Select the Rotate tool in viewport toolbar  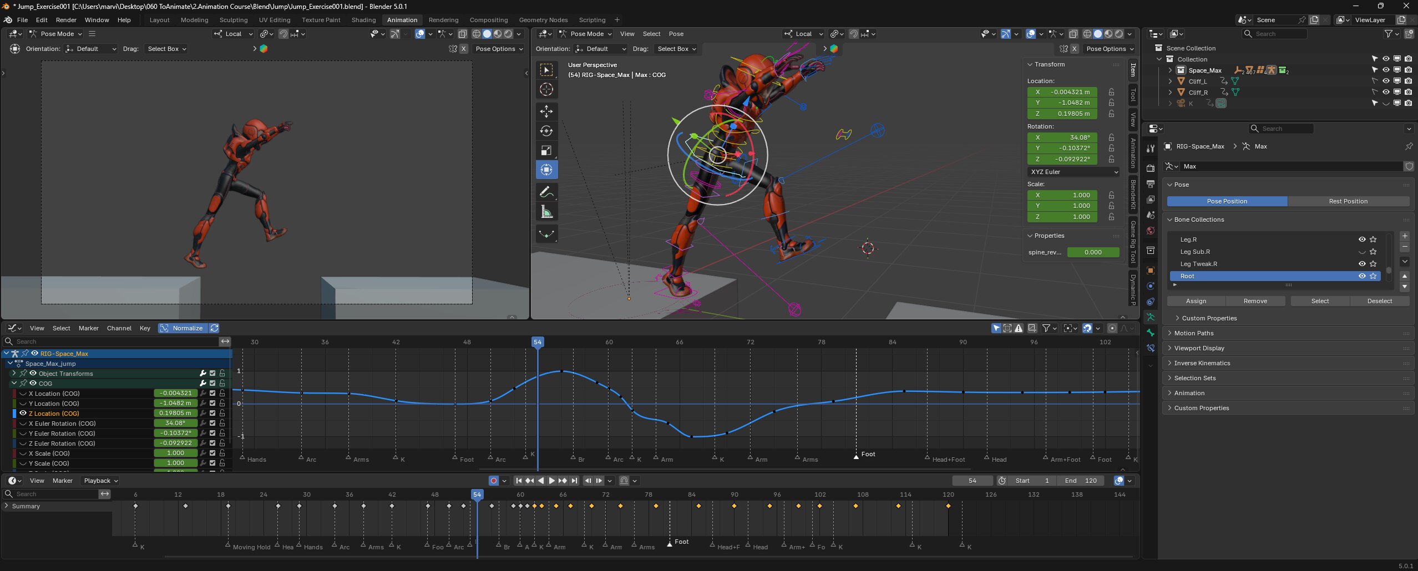(x=546, y=131)
